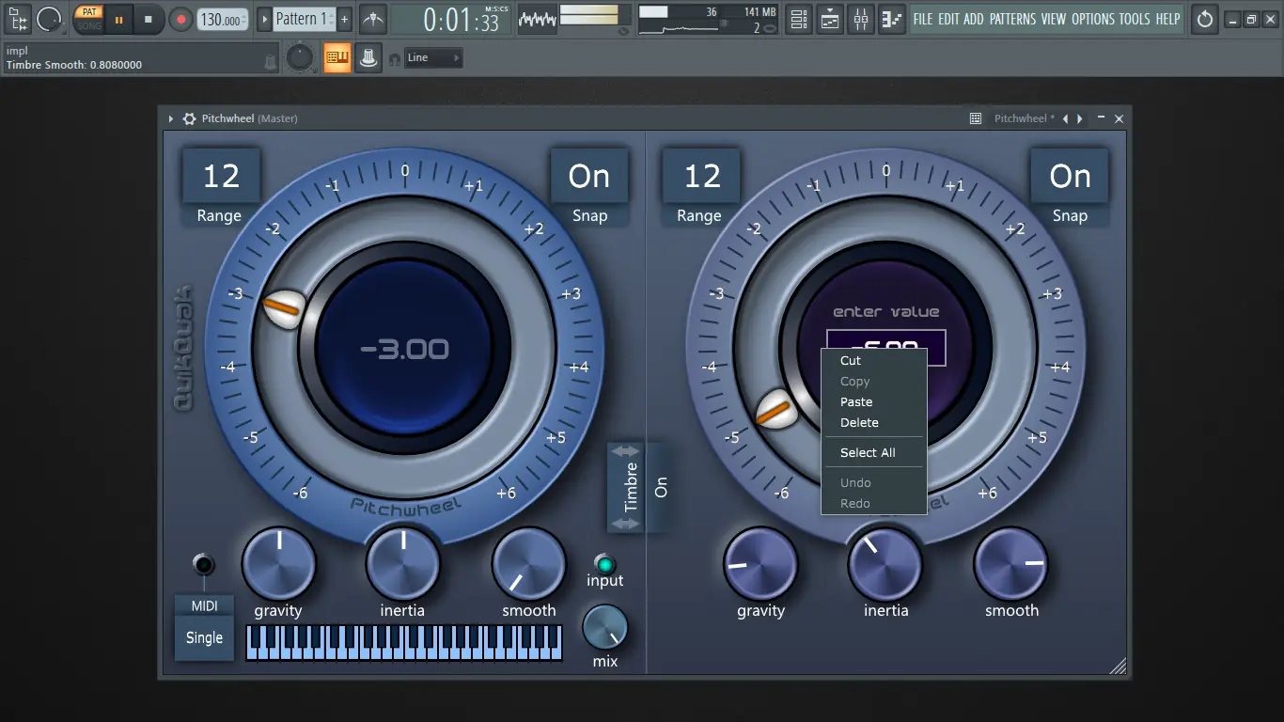Add new pattern with plus button
This screenshot has width=1284, height=722.
345,19
